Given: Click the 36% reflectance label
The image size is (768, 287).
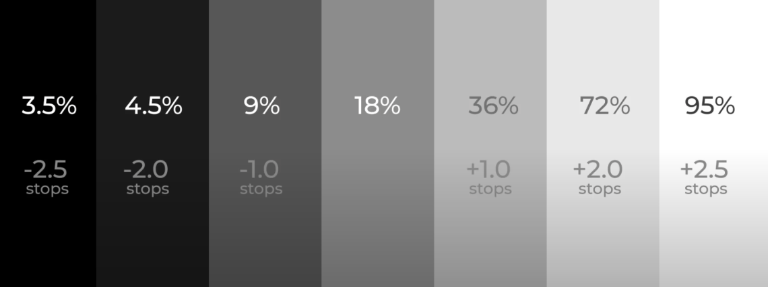Looking at the screenshot, I should [493, 106].
